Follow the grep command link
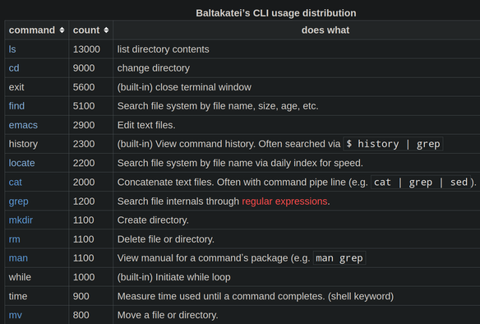480x324 pixels. [18, 201]
